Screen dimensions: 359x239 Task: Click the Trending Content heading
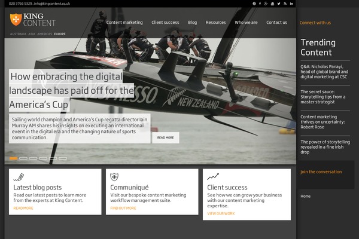[x=318, y=47]
